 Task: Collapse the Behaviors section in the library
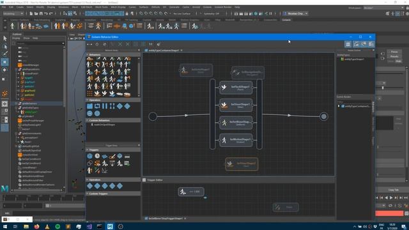88,55
